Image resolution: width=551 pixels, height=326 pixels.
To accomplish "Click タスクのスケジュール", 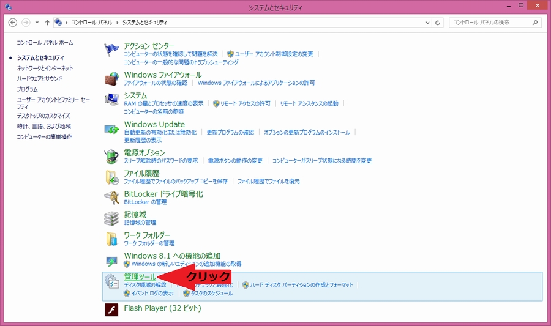I will pos(212,293).
